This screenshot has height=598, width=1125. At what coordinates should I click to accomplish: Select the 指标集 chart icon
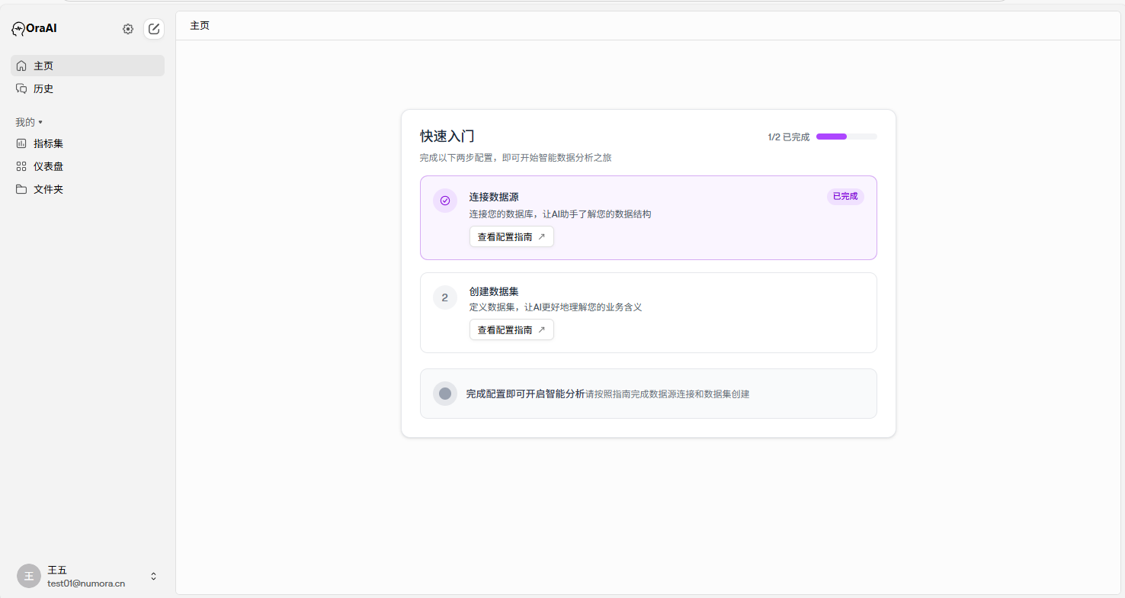click(21, 143)
